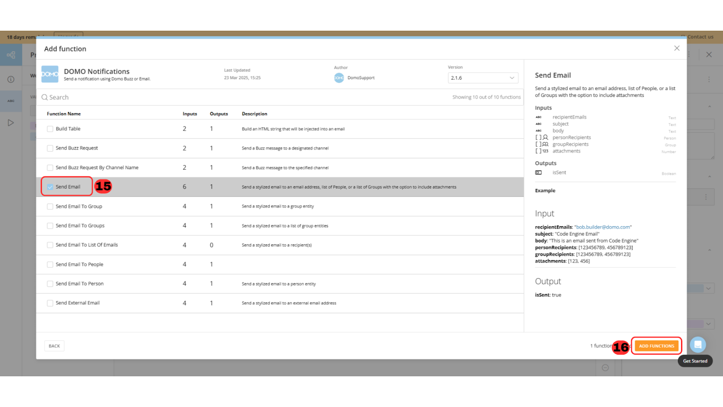Click the Showing 10 out of 10 functions text
The width and height of the screenshot is (723, 407).
[486, 97]
